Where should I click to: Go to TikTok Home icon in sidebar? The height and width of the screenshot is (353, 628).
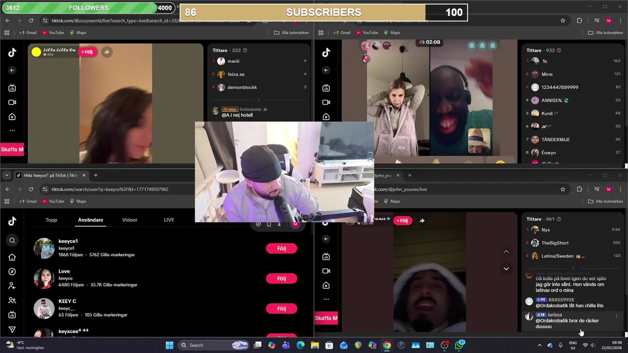[12, 257]
